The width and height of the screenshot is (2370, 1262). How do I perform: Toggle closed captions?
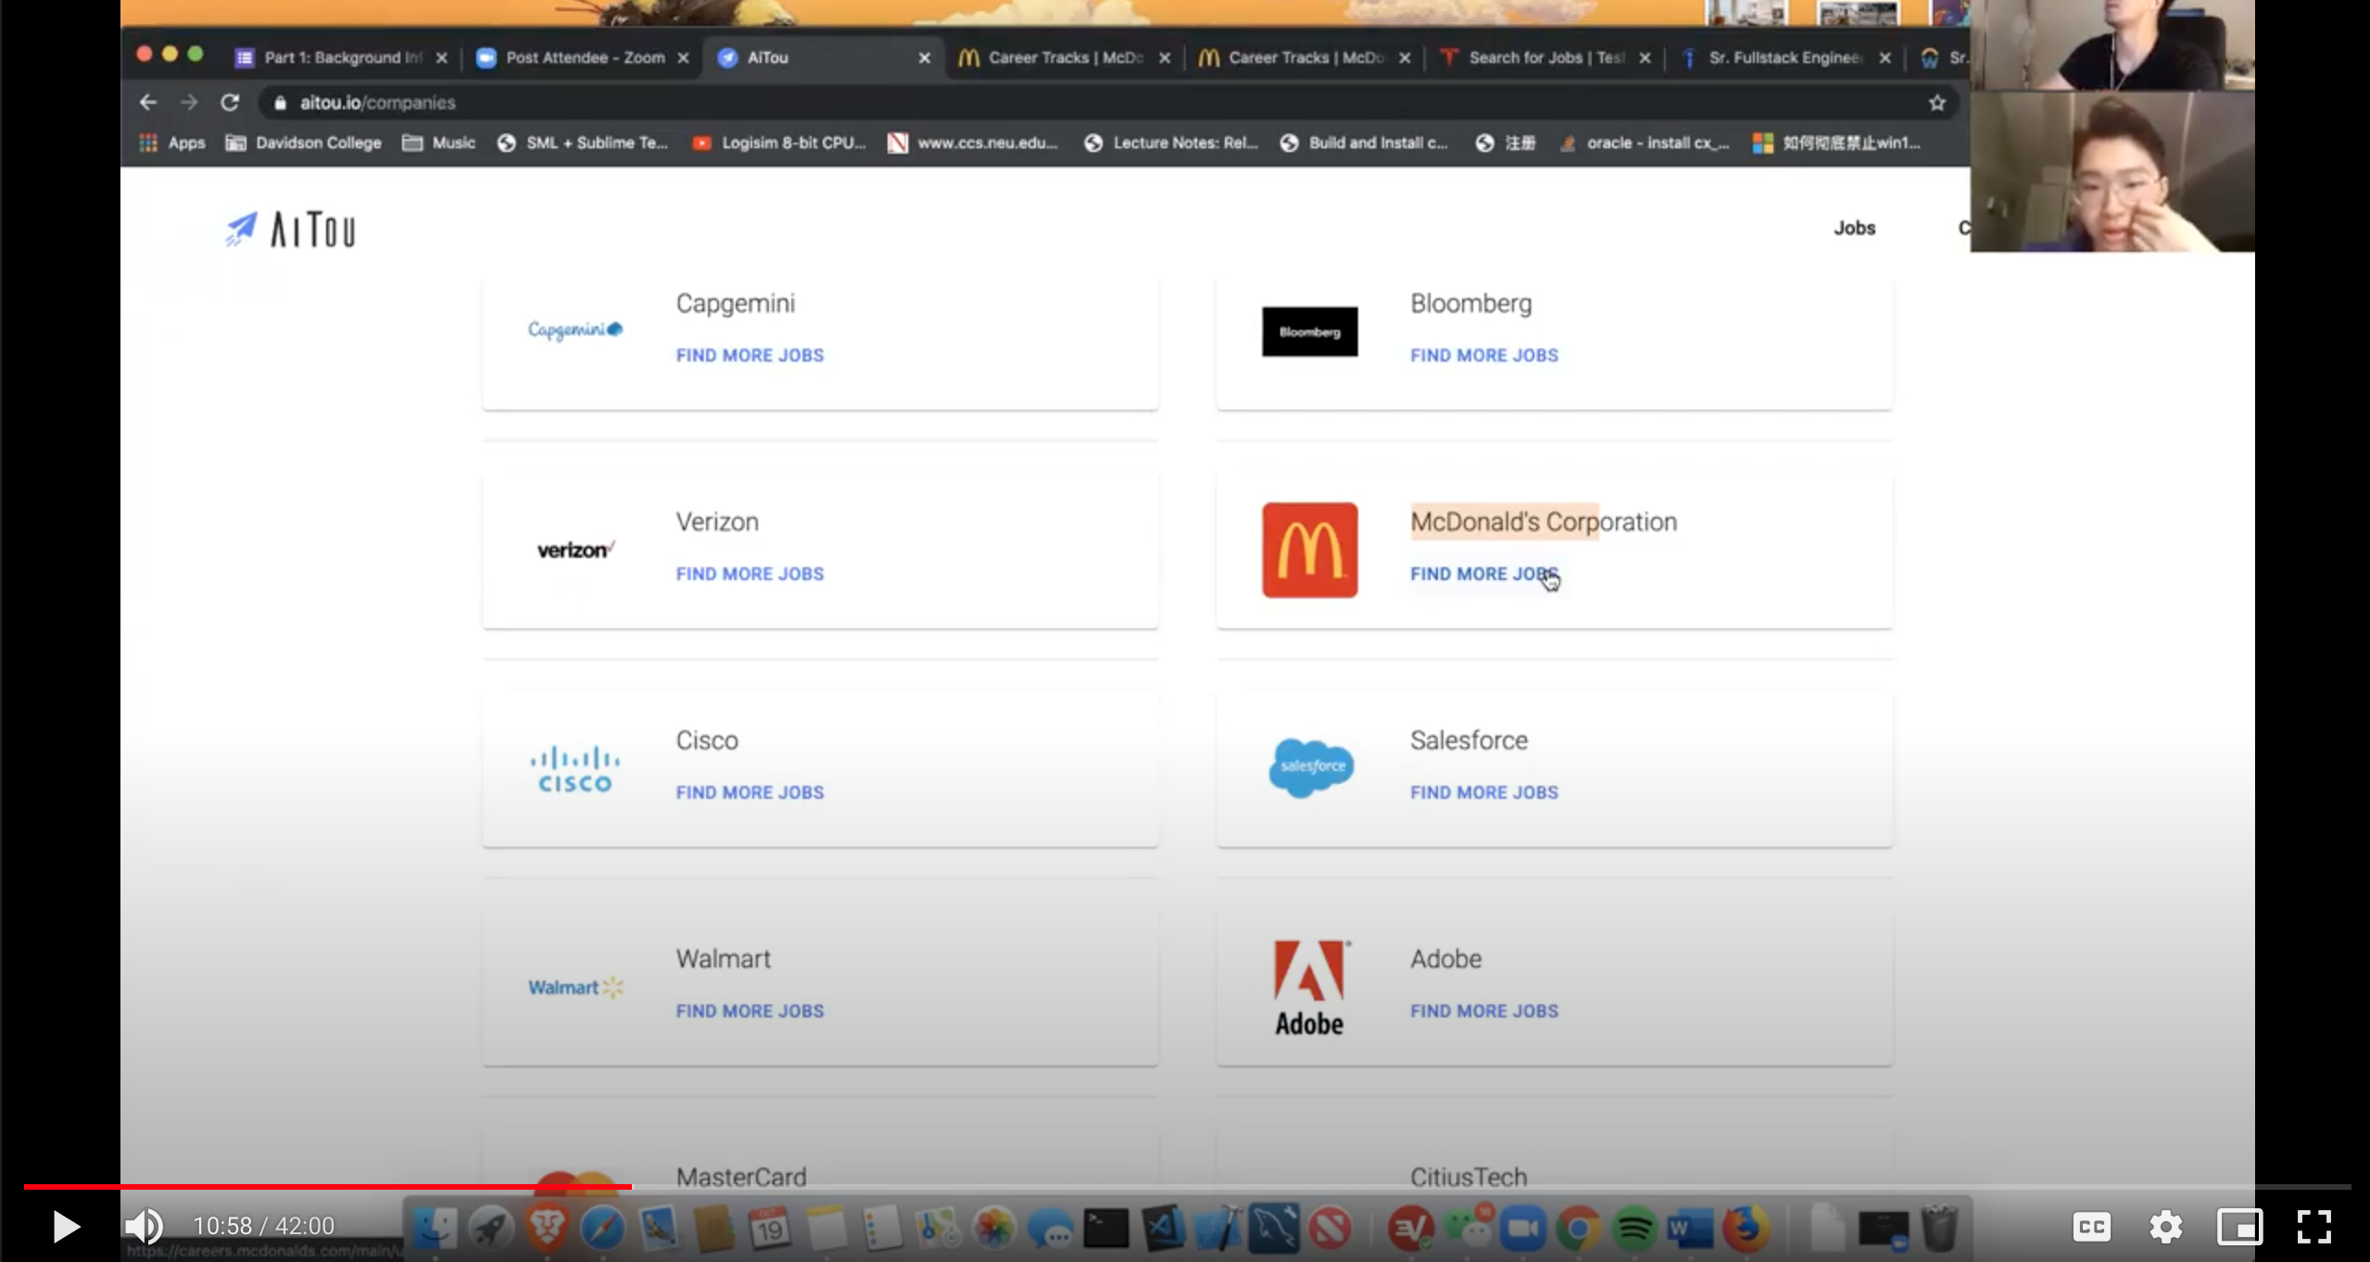[x=2091, y=1227]
